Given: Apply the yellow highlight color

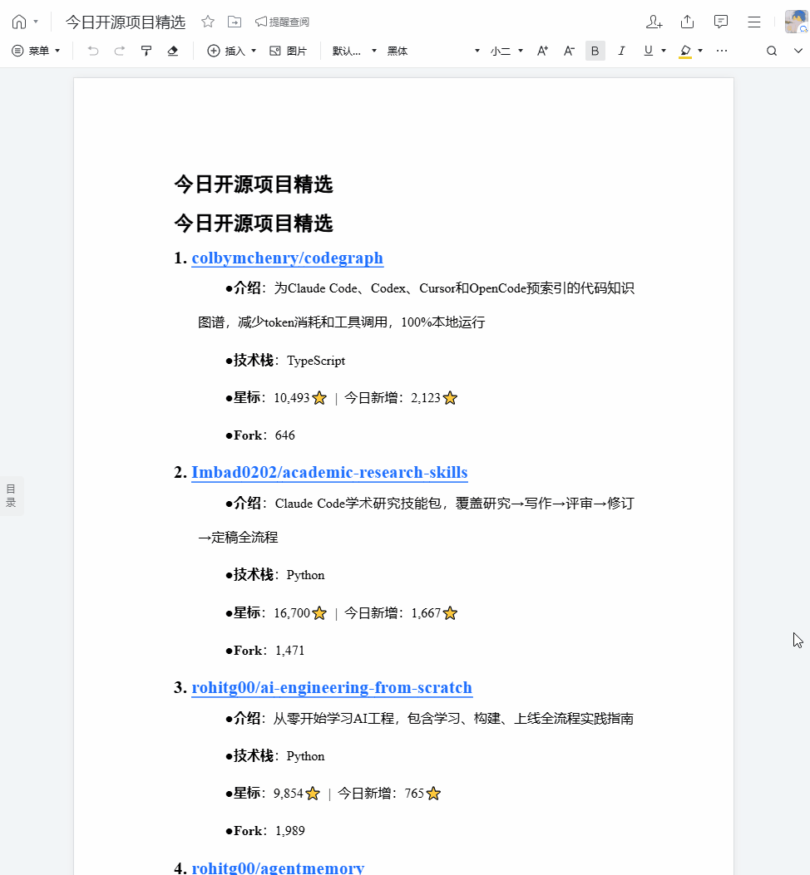Looking at the screenshot, I should (x=685, y=51).
